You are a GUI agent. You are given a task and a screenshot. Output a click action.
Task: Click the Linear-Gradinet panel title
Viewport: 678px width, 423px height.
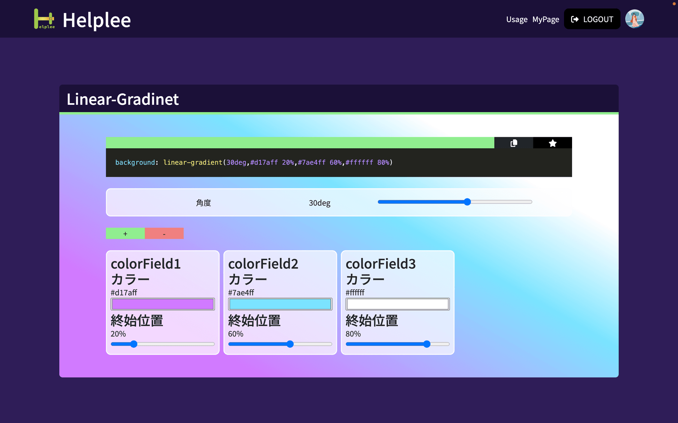(122, 99)
